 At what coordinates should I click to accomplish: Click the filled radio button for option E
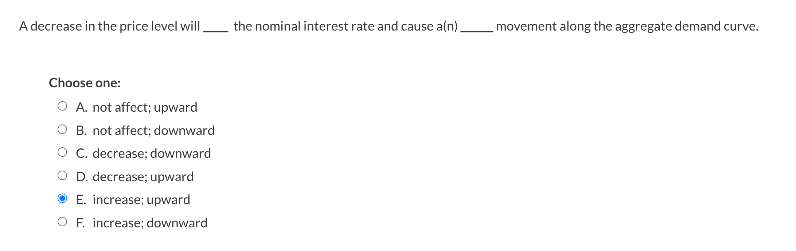(x=63, y=198)
